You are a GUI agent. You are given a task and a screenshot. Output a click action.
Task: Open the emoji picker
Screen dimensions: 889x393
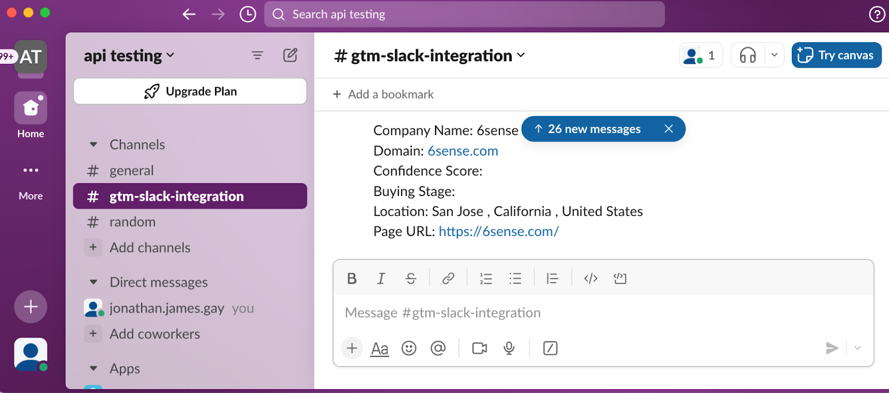pyautogui.click(x=409, y=348)
